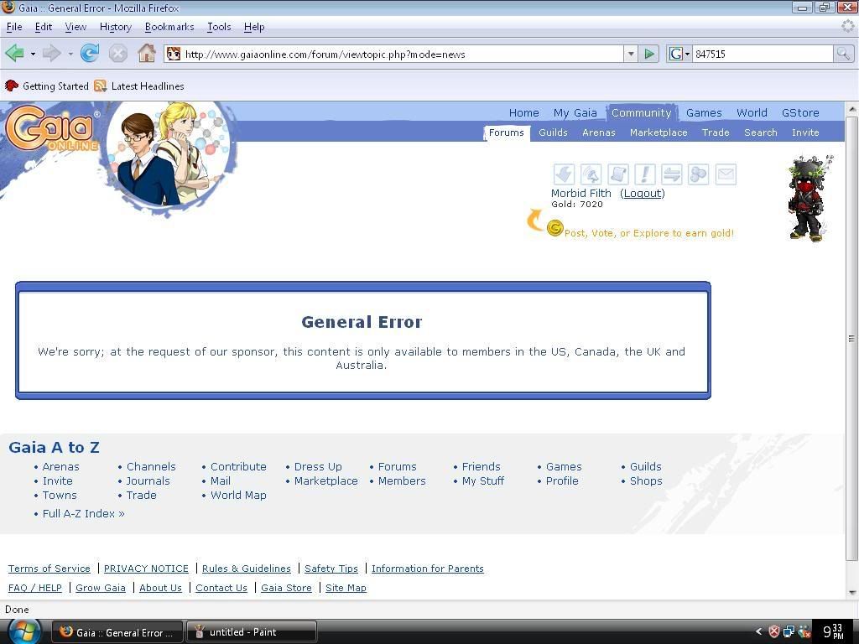Open the Marketplace sub-tab
Image resolution: width=859 pixels, height=644 pixels.
point(659,132)
